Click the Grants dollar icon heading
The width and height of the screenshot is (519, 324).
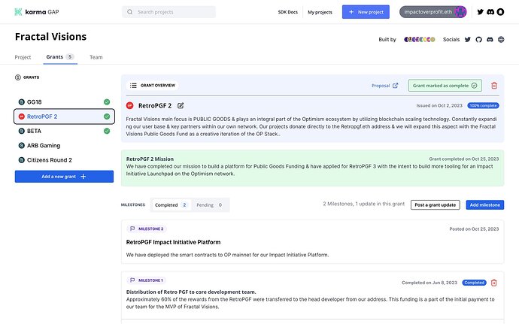pos(18,77)
